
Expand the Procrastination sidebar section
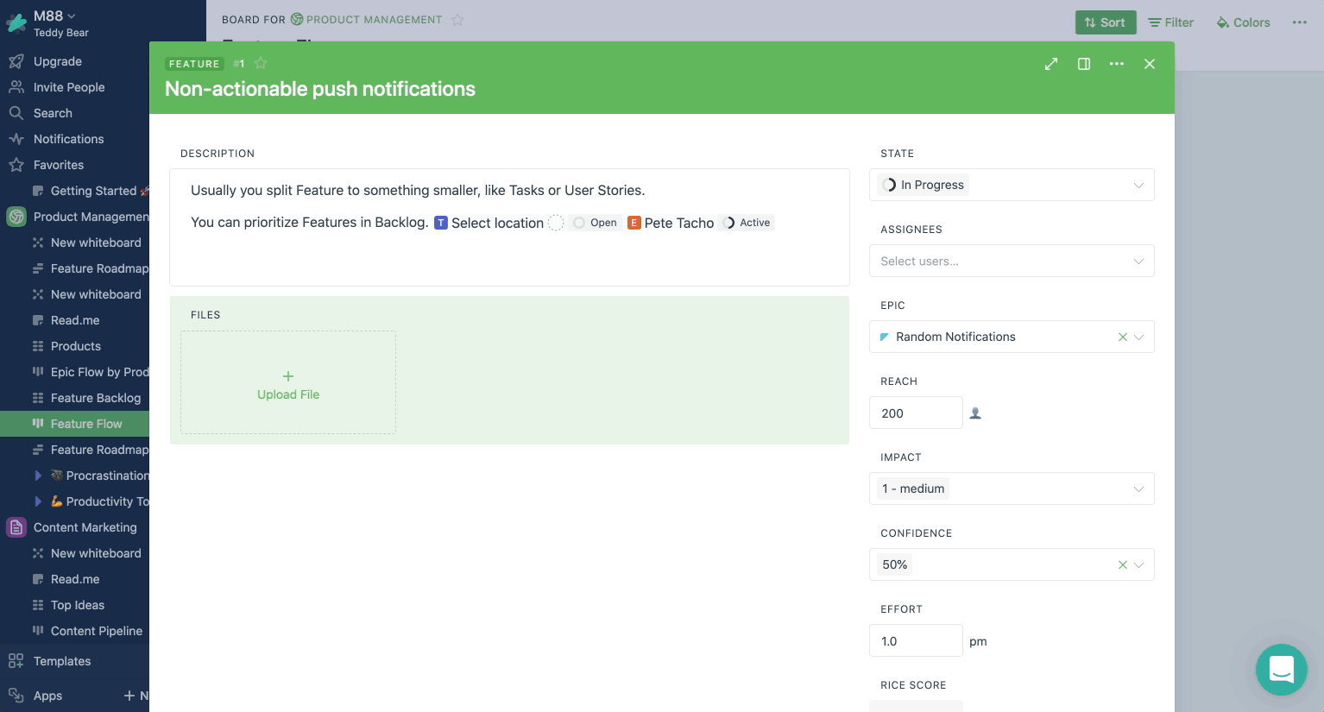pos(39,476)
